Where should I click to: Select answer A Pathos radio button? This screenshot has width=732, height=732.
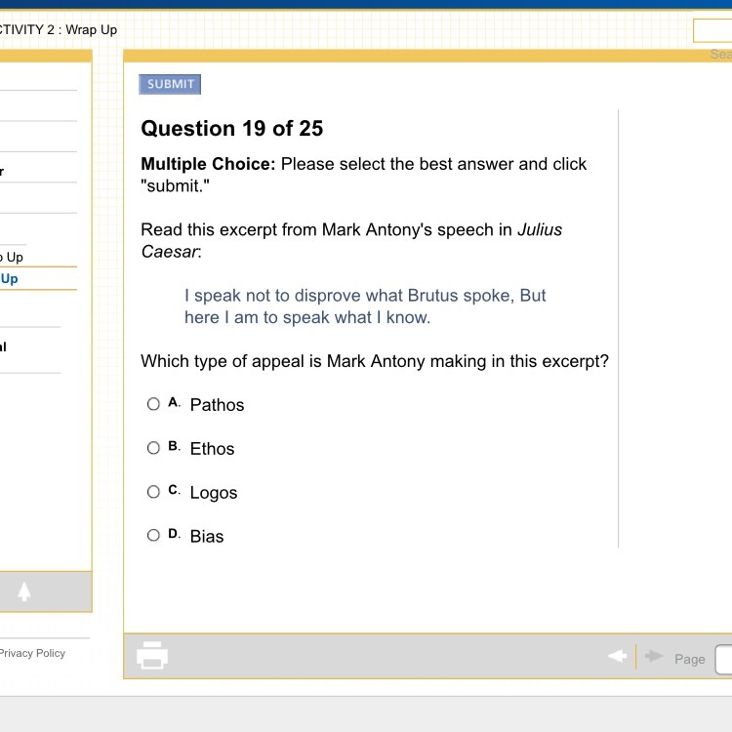pos(153,404)
